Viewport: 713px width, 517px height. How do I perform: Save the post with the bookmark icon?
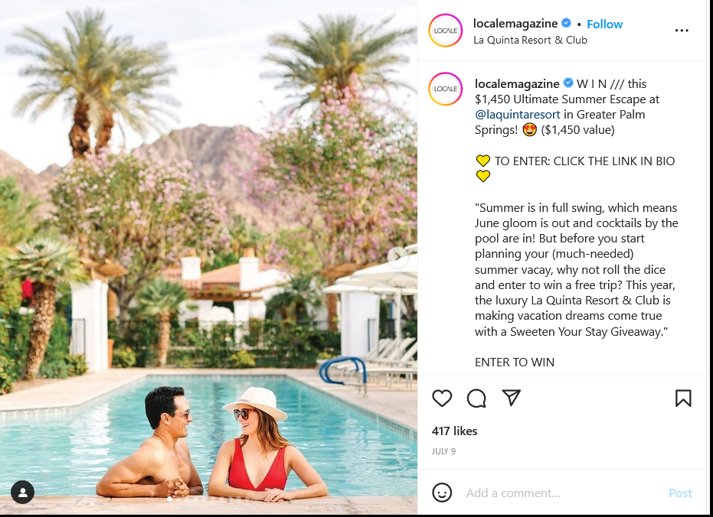683,398
